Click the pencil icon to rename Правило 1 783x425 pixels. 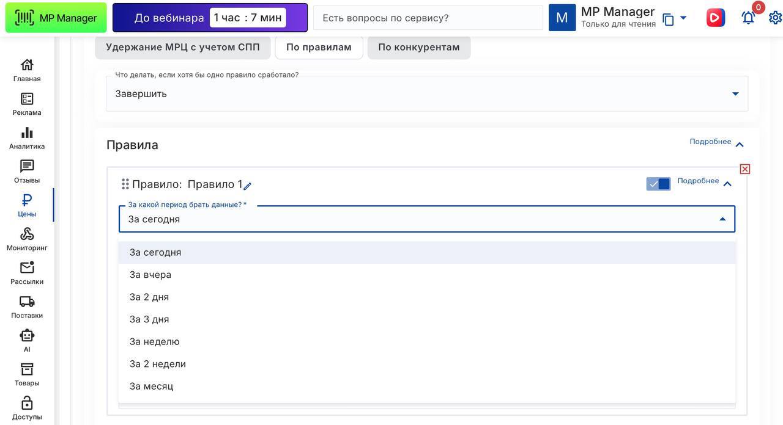248,186
